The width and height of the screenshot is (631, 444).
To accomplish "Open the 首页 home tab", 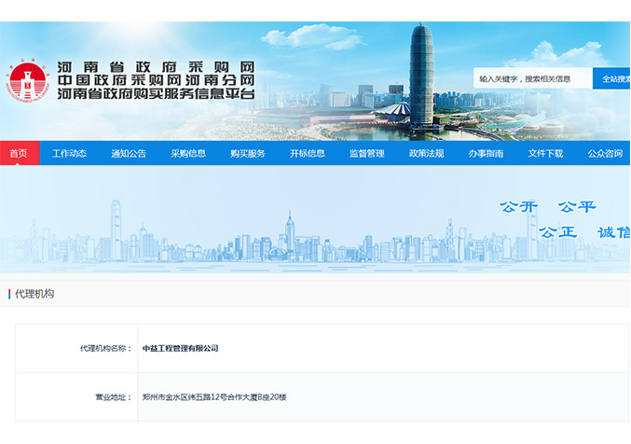I will [20, 153].
